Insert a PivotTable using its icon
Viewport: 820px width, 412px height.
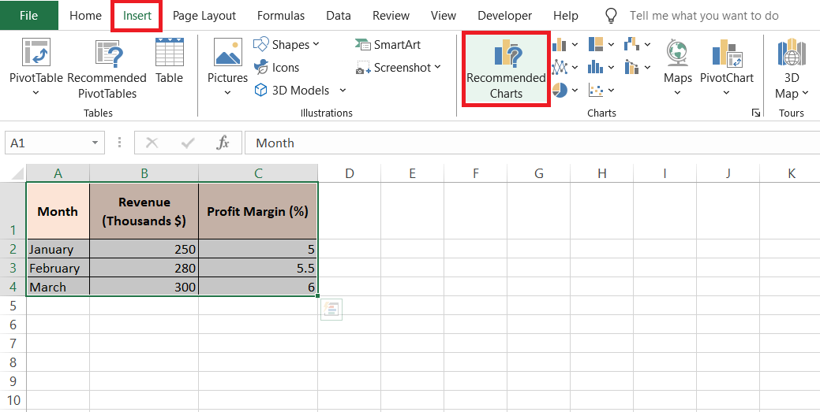point(36,52)
